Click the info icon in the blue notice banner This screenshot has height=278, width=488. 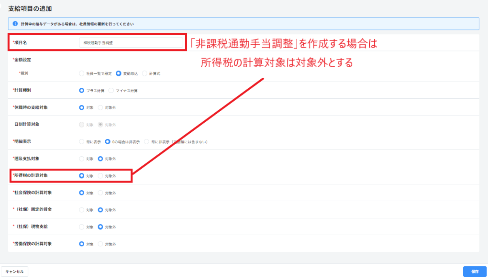pyautogui.click(x=15, y=24)
